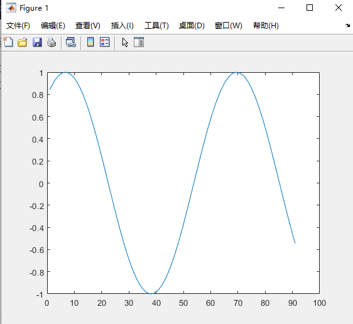
Task: Open the 桌面(D) menu
Action: [x=192, y=26]
